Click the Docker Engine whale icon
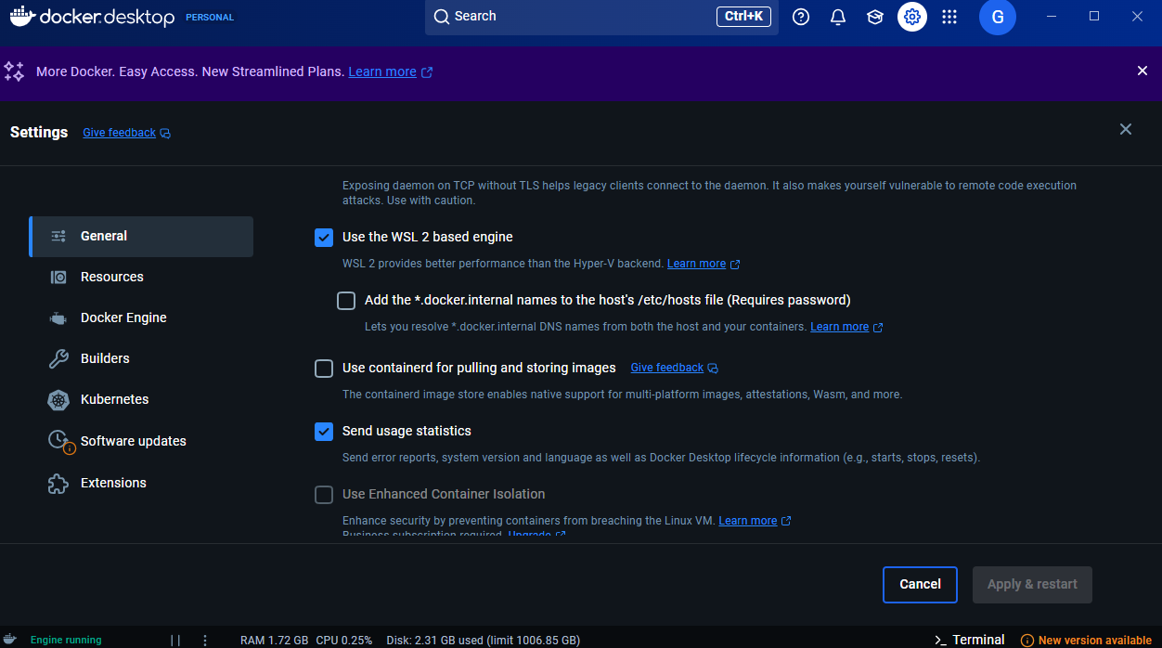Screen dimensions: 1162x648 click(58, 318)
